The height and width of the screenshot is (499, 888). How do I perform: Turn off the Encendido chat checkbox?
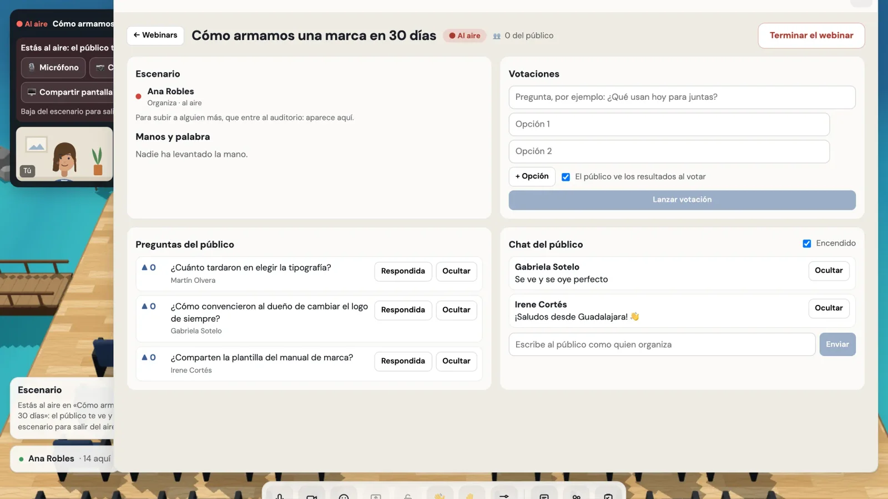pyautogui.click(x=807, y=243)
